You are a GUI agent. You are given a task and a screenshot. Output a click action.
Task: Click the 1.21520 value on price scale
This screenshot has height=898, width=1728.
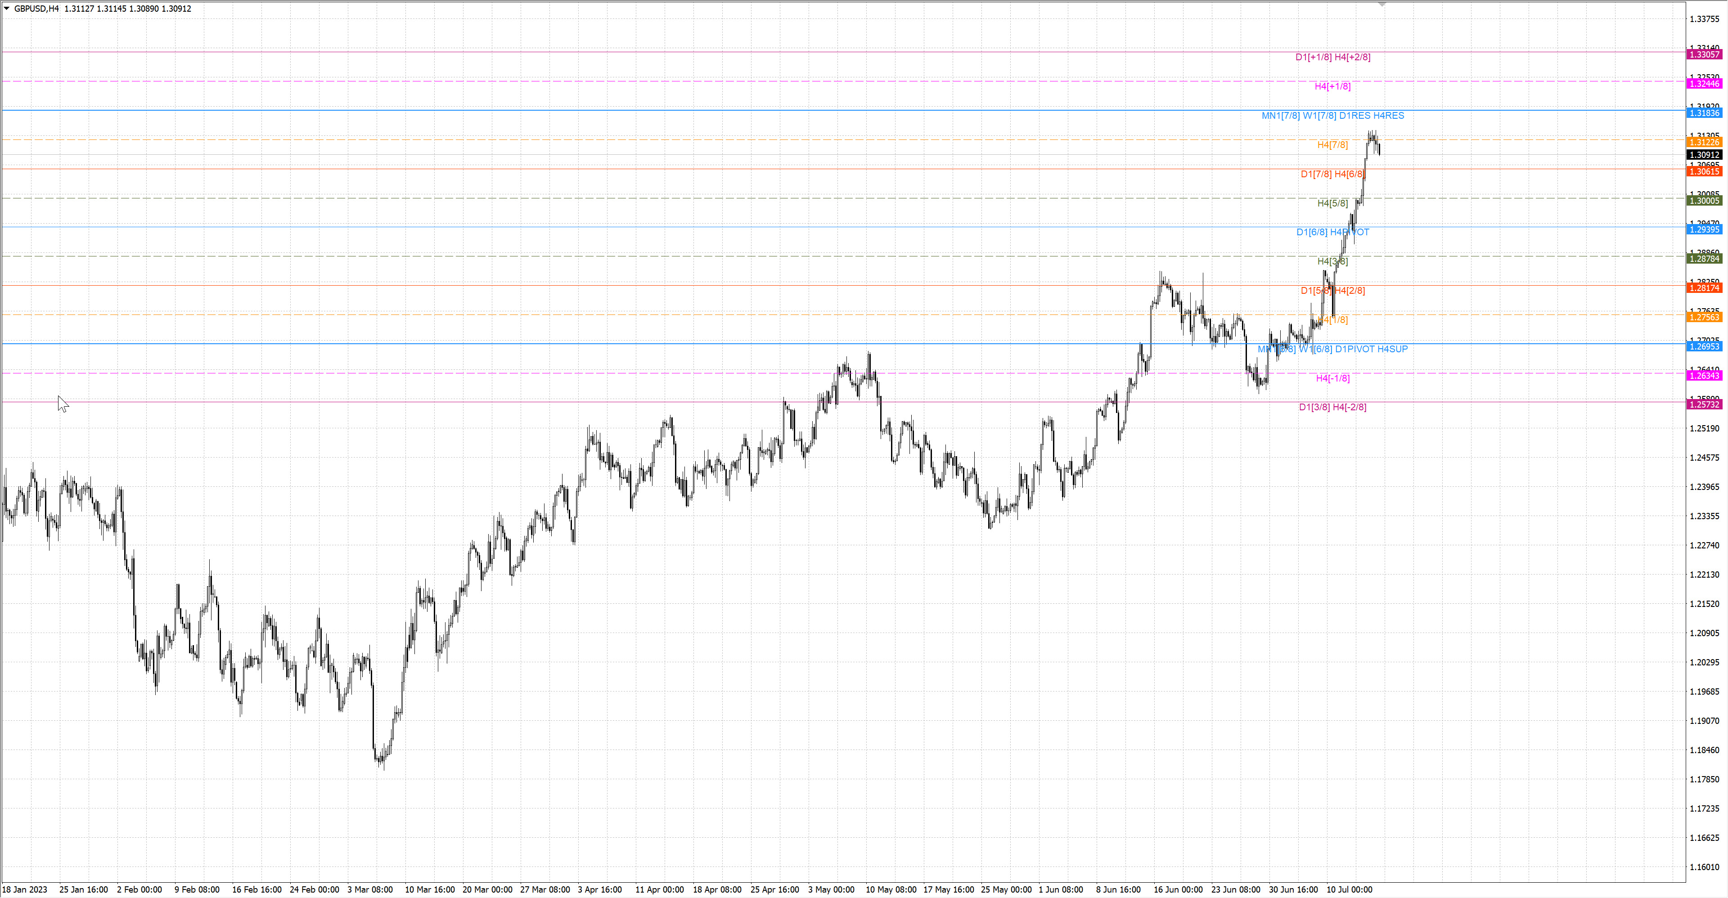[1704, 604]
